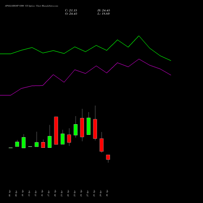Click the last date label 30 Apr
203x203 pixels.
[x=107, y=193]
